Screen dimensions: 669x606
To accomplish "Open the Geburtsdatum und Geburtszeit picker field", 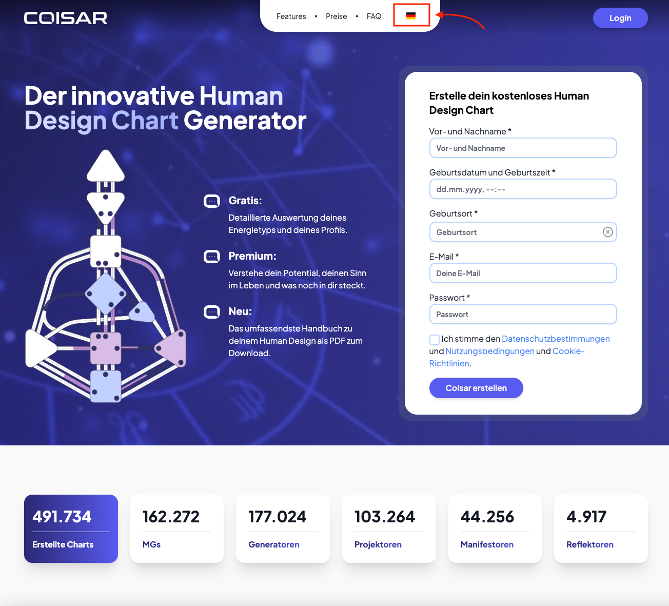I will (523, 189).
